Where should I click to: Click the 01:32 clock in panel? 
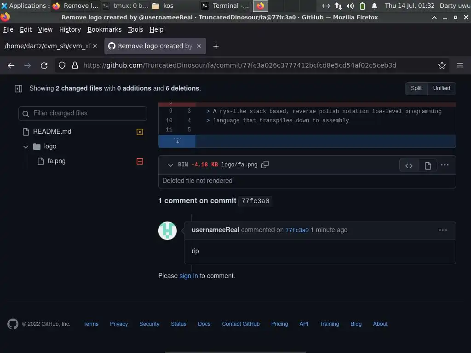(x=410, y=6)
